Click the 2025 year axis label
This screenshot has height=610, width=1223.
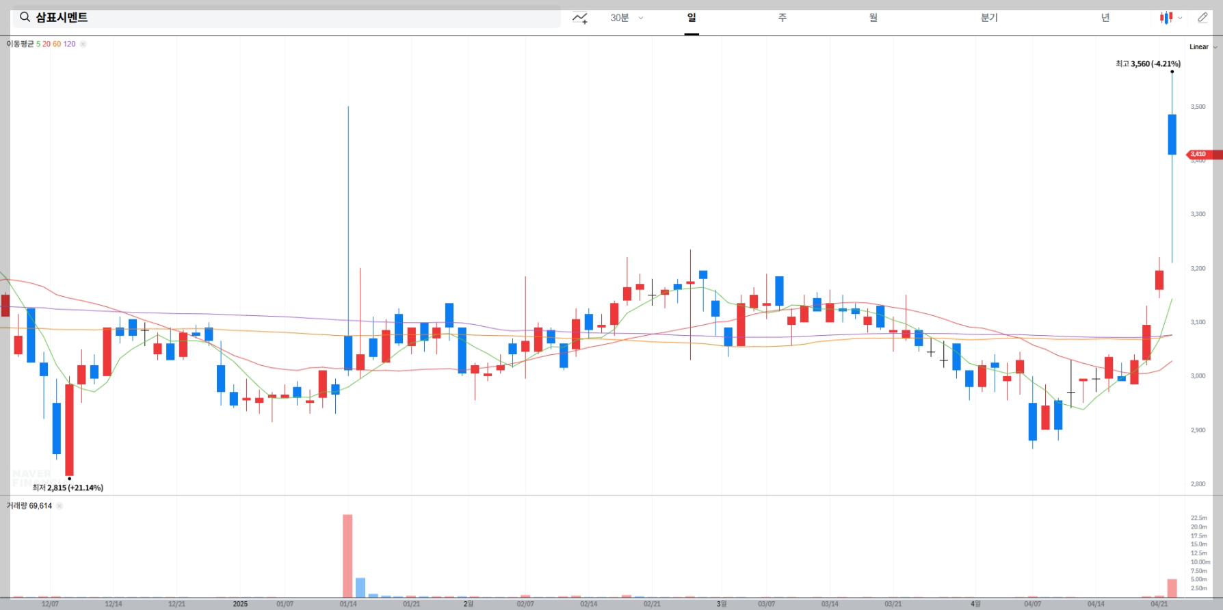pos(240,604)
